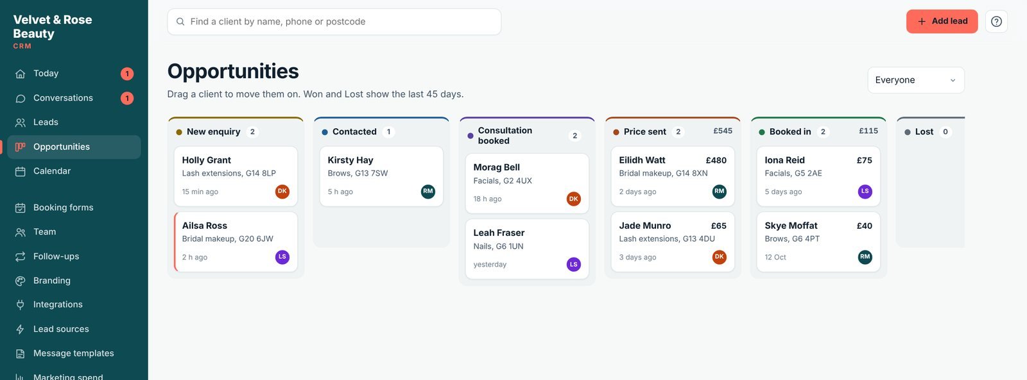
Task: Click the search magnifier icon
Action: [x=180, y=22]
